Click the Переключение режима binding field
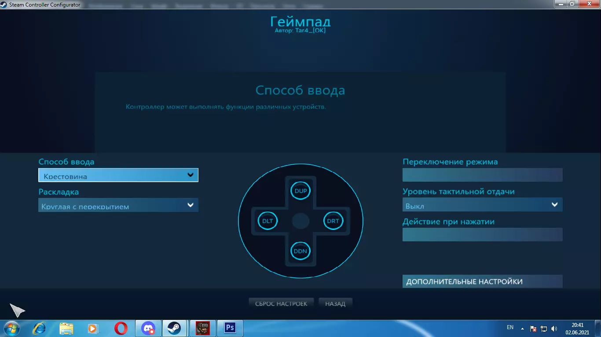The height and width of the screenshot is (337, 601). [x=483, y=175]
